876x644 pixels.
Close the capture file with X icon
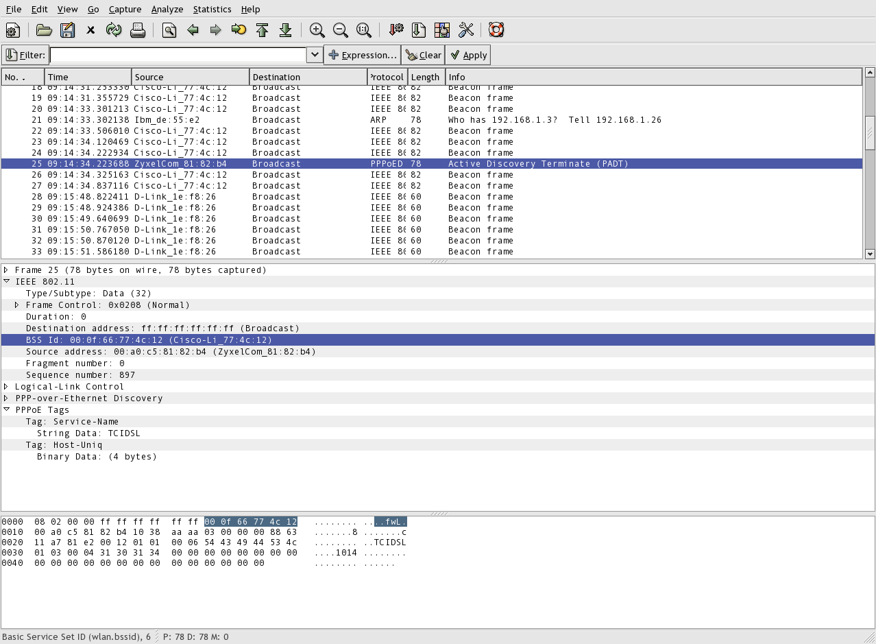[90, 30]
